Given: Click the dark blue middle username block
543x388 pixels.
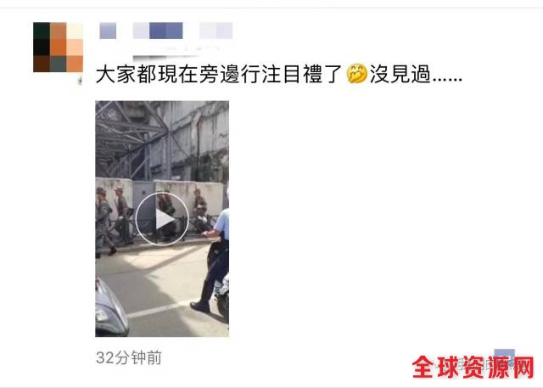Looking at the screenshot, I should (166, 31).
